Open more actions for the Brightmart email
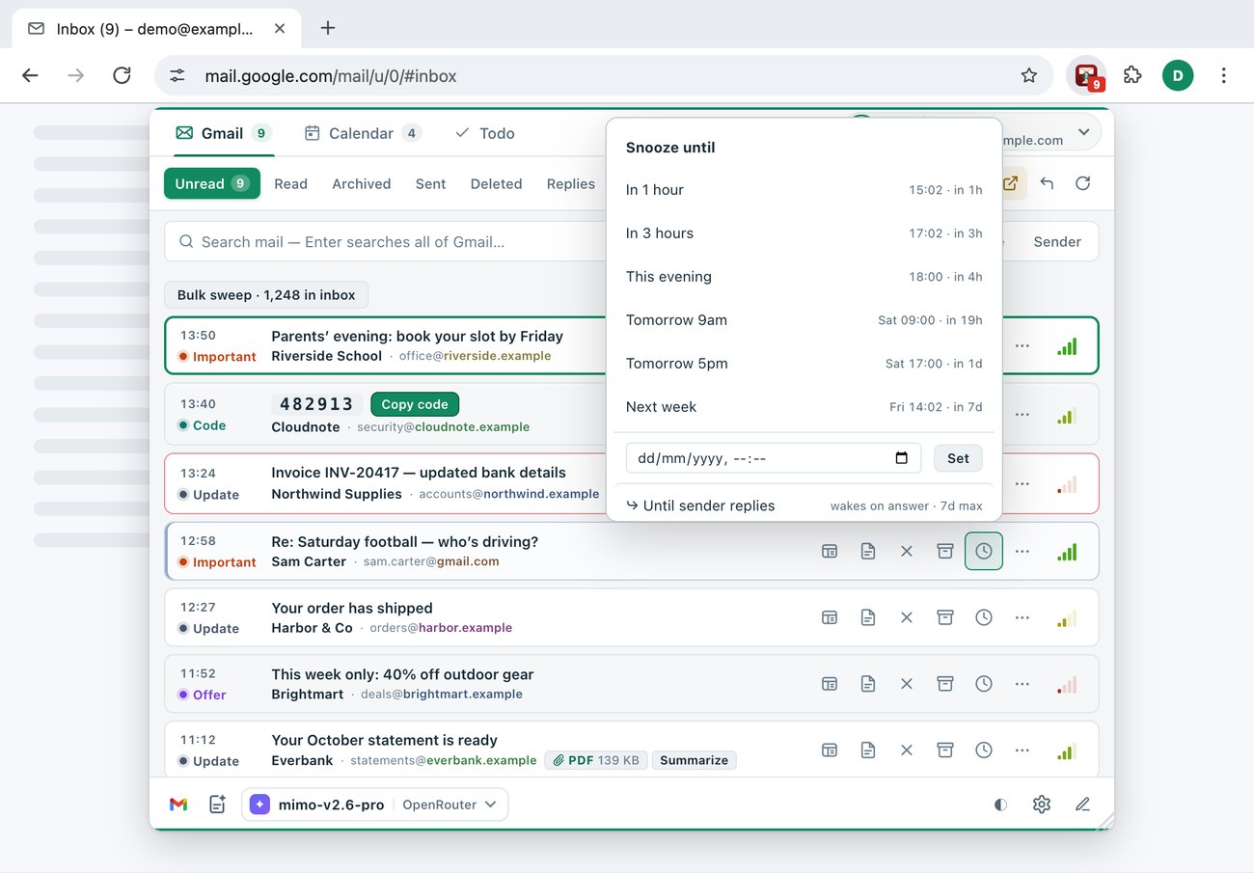 [1022, 684]
